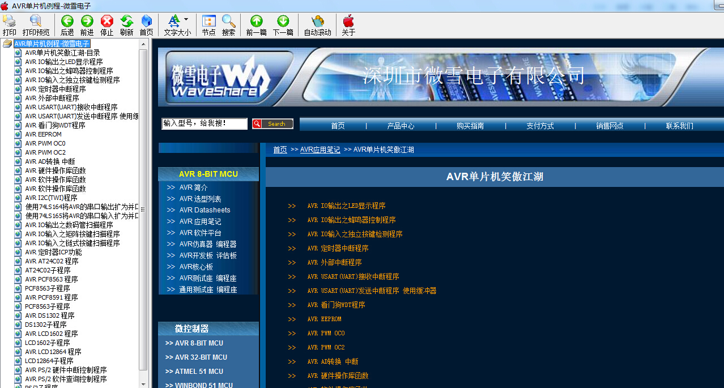
Task: Click the page icon beside AVR PCF8591 程序
Action: [18, 297]
